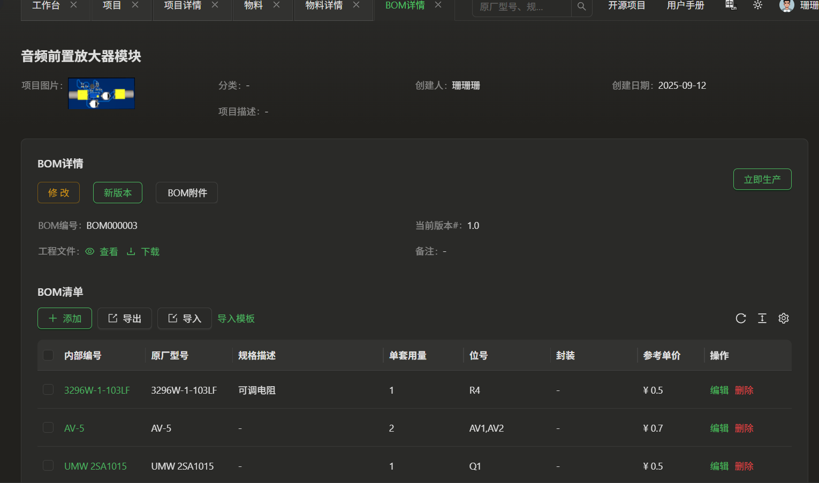This screenshot has width=819, height=483.
Task: Click the 修改 button
Action: click(x=58, y=193)
